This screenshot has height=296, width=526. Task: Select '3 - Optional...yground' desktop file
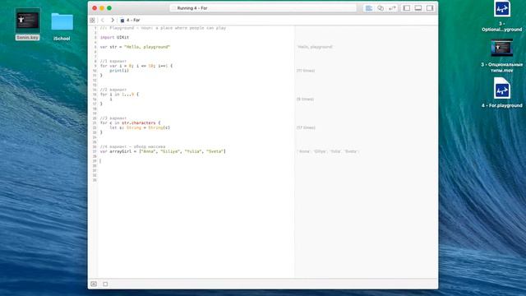502,16
